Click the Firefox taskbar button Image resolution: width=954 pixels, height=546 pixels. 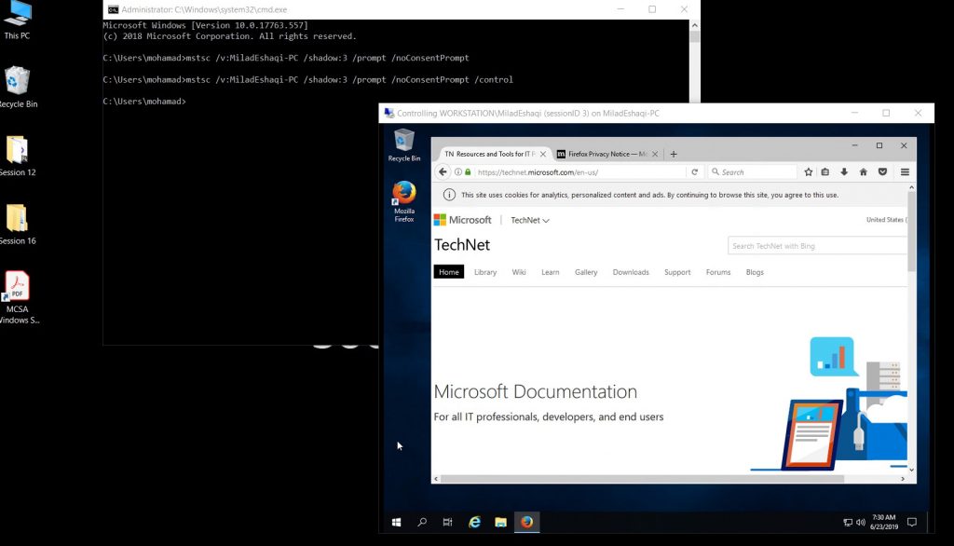point(527,523)
